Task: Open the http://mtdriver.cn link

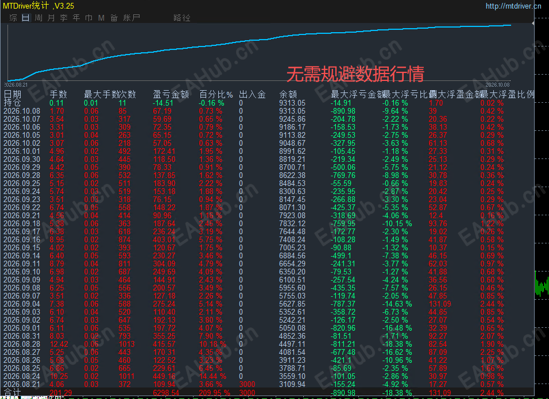Action: click(x=513, y=6)
